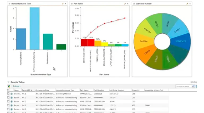Click the 23000 immediate action cost cell
Image resolution: width=204 pixels, height=113 pixels.
(x=147, y=105)
